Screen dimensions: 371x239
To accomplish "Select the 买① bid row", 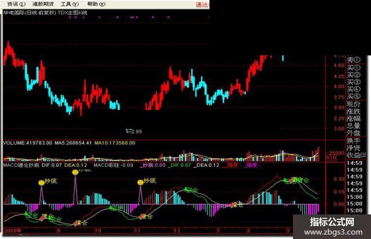I will (353, 68).
